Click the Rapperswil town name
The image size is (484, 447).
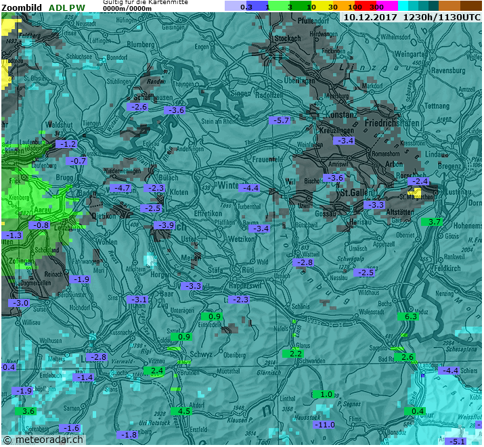click(244, 286)
